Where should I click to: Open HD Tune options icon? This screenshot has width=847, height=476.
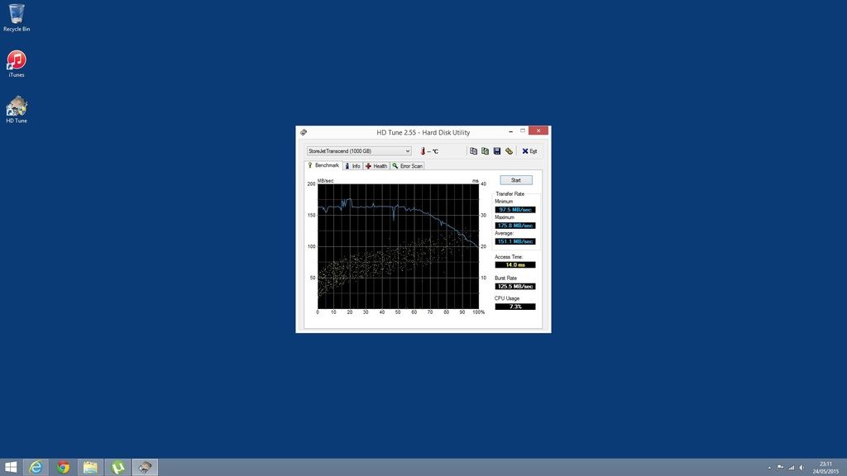(509, 151)
